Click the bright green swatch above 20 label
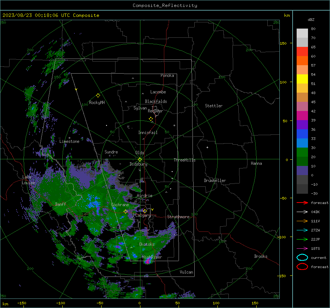Viewport: 330px width, 308px height. (x=302, y=152)
